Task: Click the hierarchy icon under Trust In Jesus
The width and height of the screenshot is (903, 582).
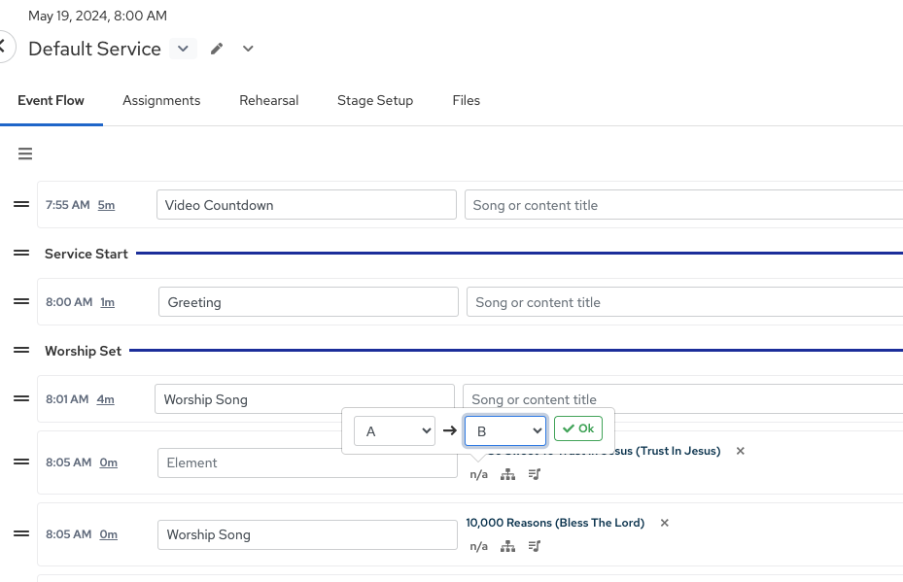Action: pyautogui.click(x=507, y=474)
